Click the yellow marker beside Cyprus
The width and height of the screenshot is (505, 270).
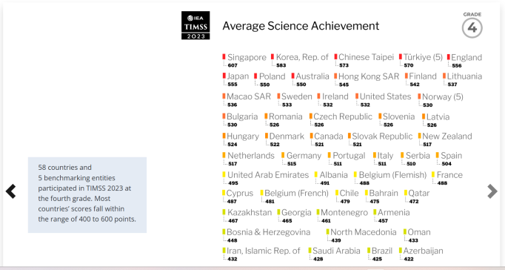click(224, 193)
